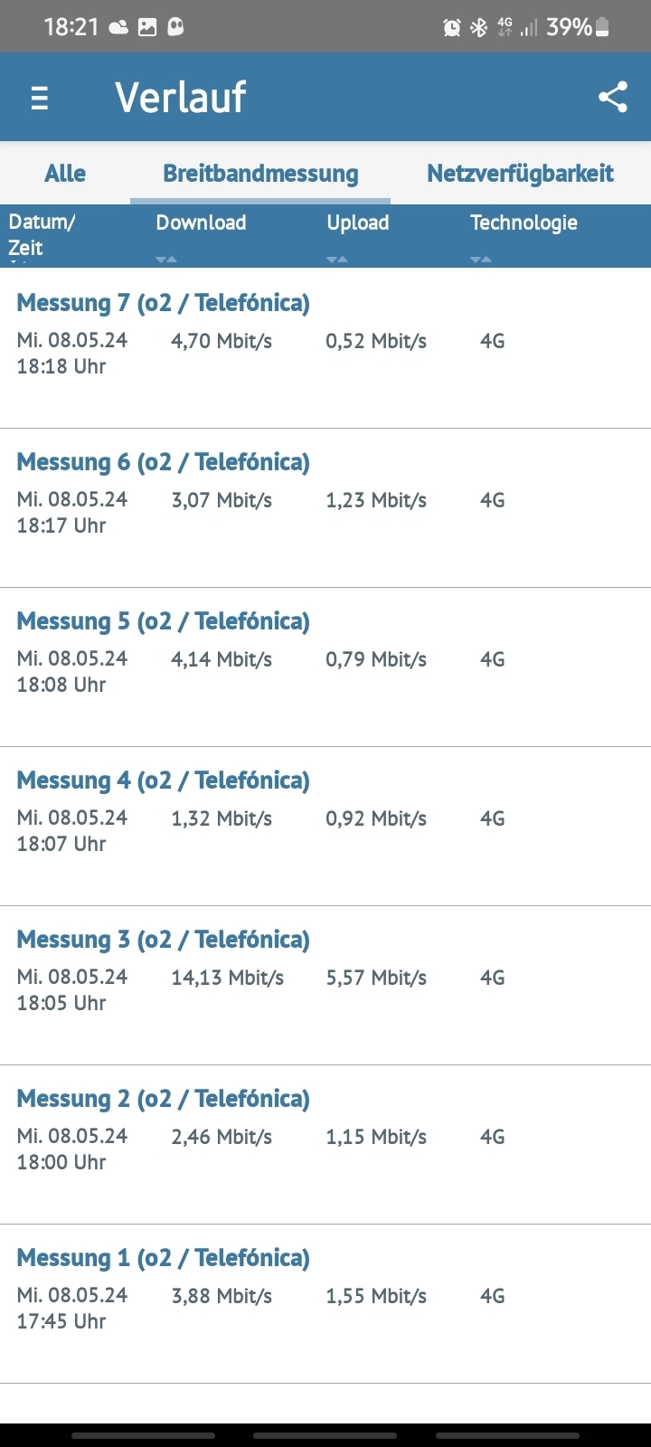Tap the center navigation bar handle

pyautogui.click(x=325, y=1435)
